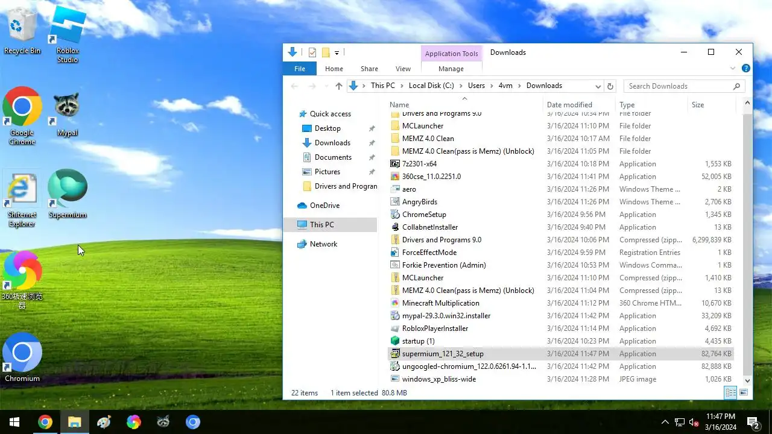Open the Manage ribbon tab
Screen dimensions: 772x434
(x=451, y=69)
